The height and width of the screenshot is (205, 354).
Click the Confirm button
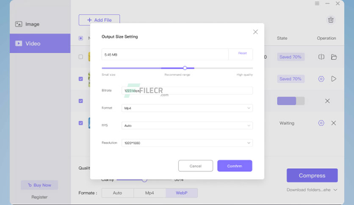tap(235, 166)
